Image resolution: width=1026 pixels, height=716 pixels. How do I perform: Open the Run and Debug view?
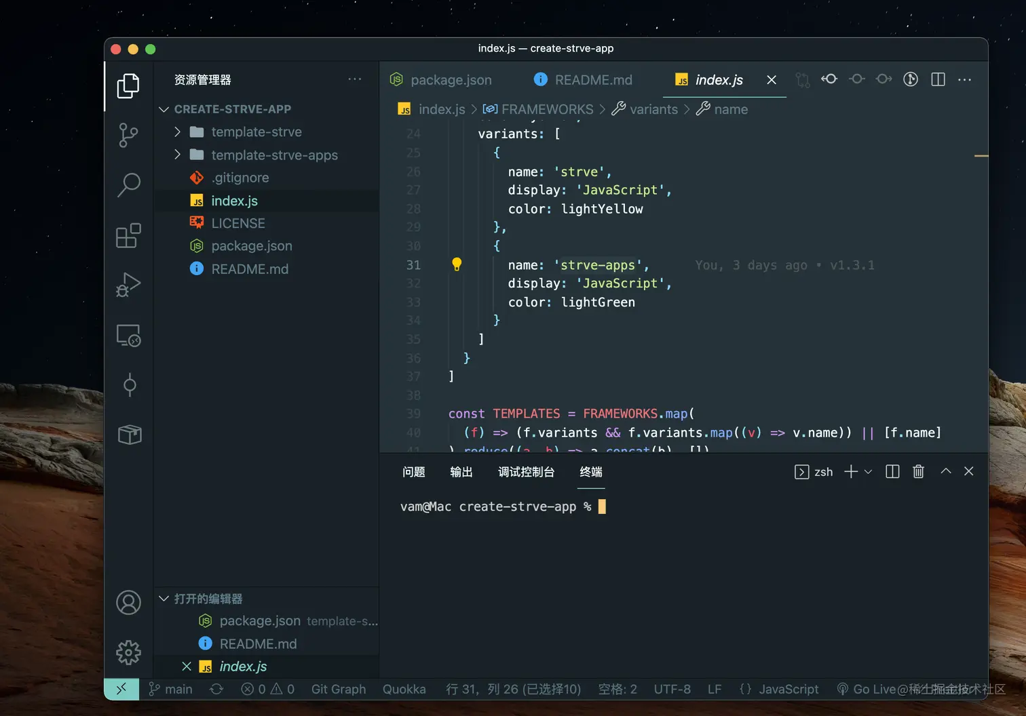coord(128,285)
